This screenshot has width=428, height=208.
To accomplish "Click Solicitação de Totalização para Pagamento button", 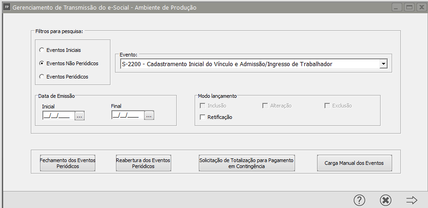I will (246, 163).
